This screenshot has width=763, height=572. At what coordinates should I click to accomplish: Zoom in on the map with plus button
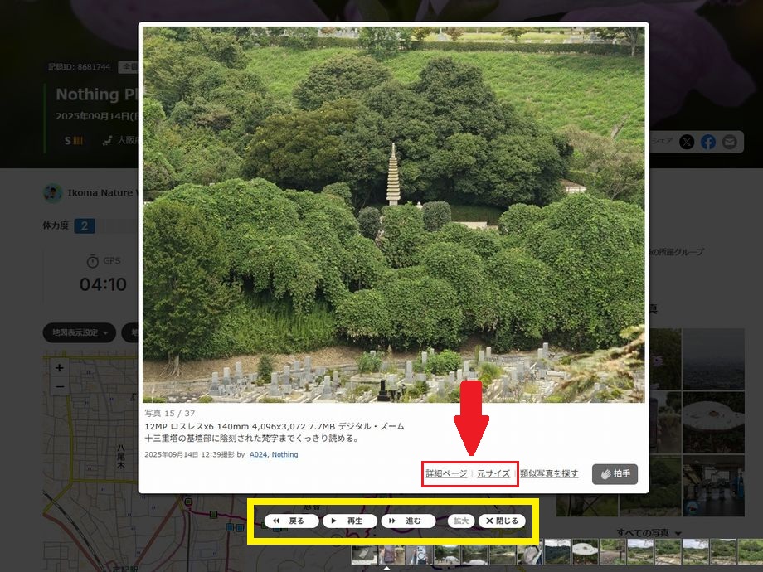click(60, 367)
